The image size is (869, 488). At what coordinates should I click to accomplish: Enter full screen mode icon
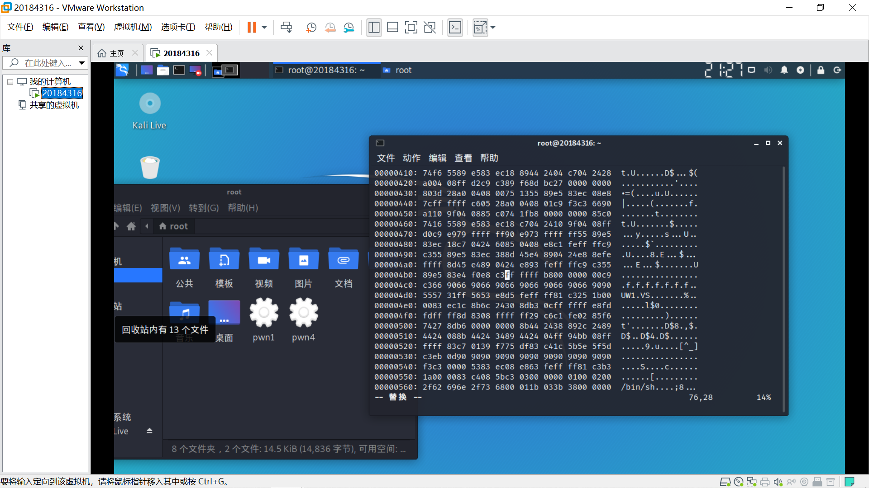[x=411, y=28]
